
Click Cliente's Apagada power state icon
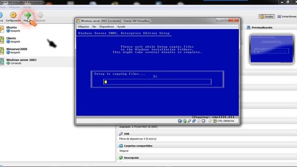pos(8,41)
